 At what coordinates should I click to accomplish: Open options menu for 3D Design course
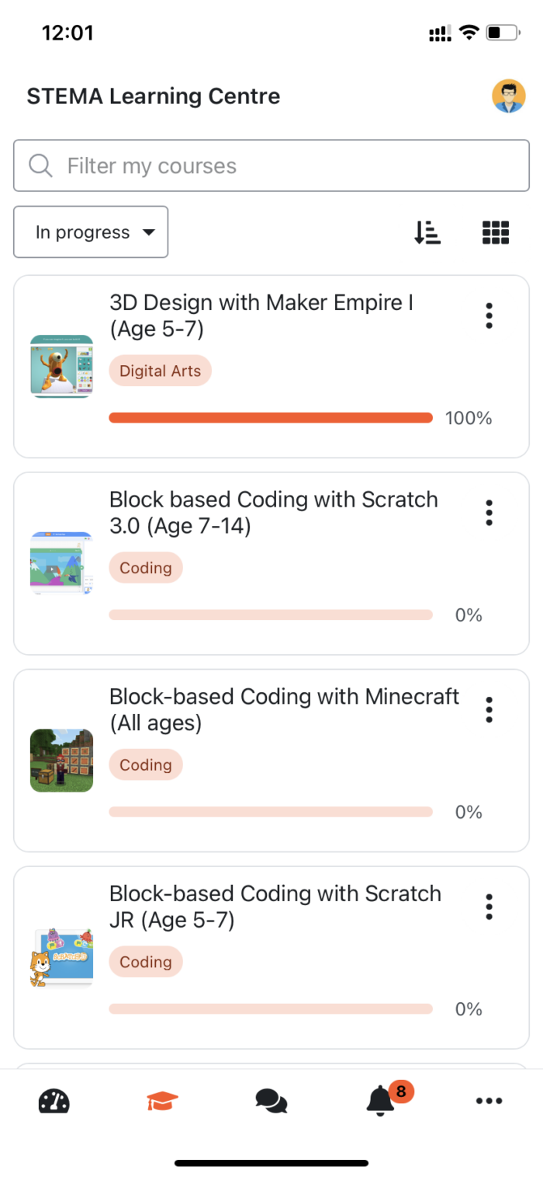coord(489,315)
